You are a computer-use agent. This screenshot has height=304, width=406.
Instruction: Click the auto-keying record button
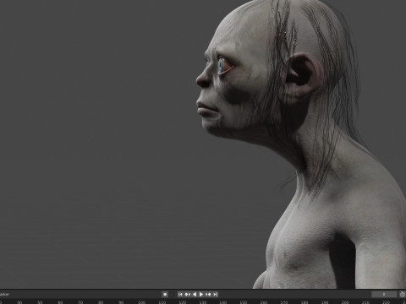point(165,295)
